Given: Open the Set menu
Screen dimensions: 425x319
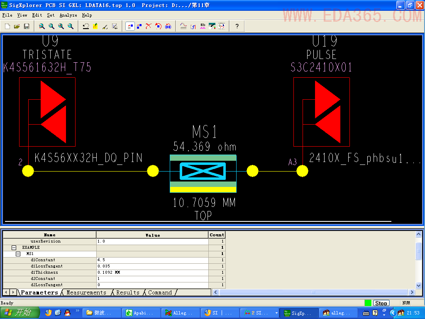Looking at the screenshot, I should click(51, 15).
